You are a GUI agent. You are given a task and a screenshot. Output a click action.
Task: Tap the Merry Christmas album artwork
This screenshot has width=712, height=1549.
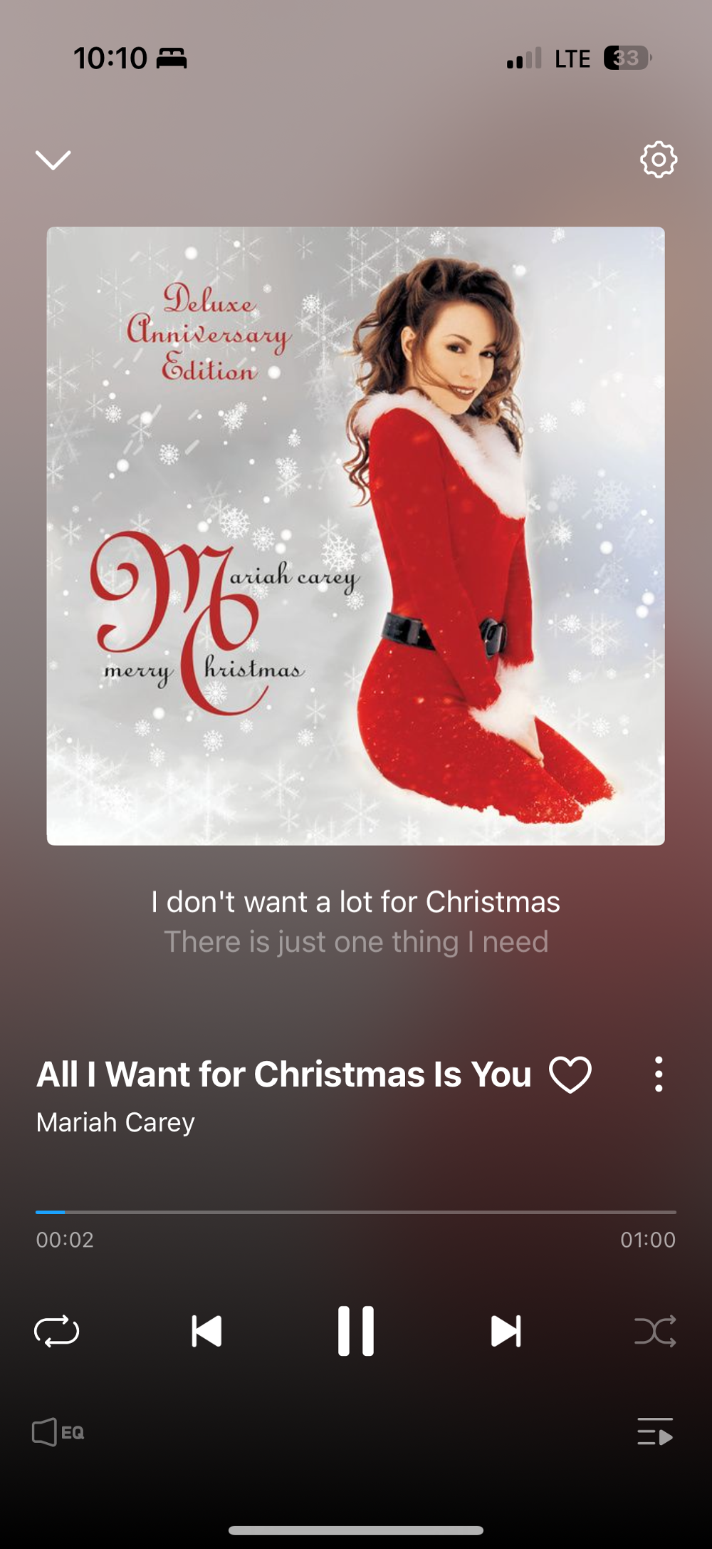tap(356, 536)
